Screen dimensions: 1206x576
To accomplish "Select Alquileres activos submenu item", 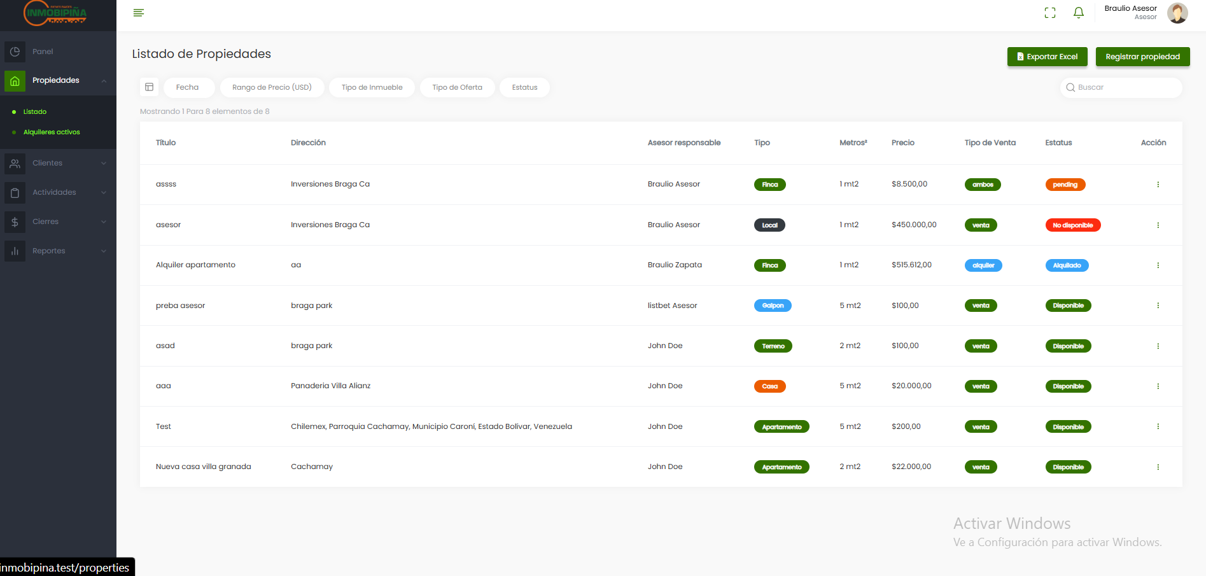I will pyautogui.click(x=52, y=132).
